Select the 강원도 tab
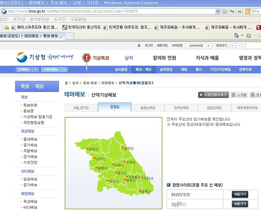This screenshot has height=211, width=261. coord(115,107)
